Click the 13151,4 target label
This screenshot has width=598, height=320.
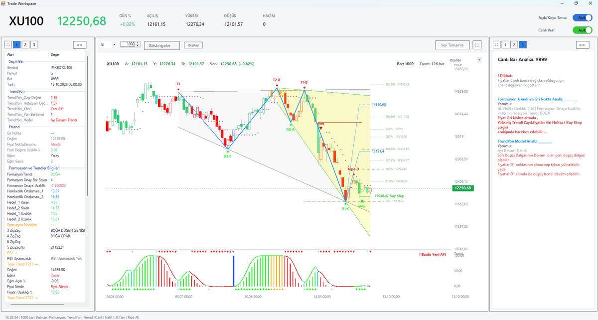click(378, 152)
